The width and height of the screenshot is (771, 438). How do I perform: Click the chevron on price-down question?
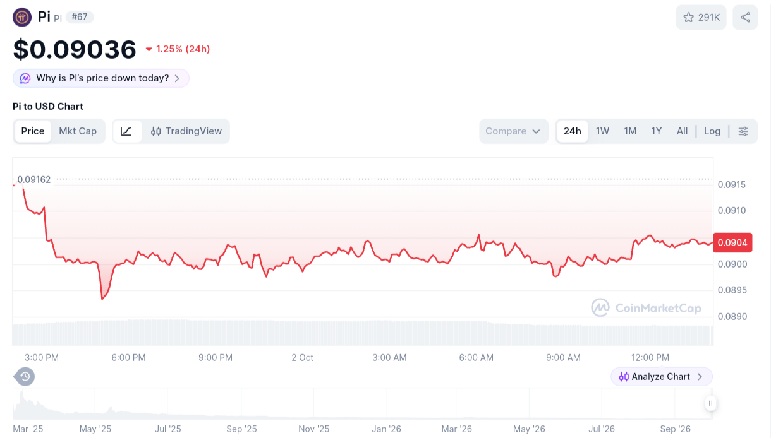pyautogui.click(x=177, y=78)
